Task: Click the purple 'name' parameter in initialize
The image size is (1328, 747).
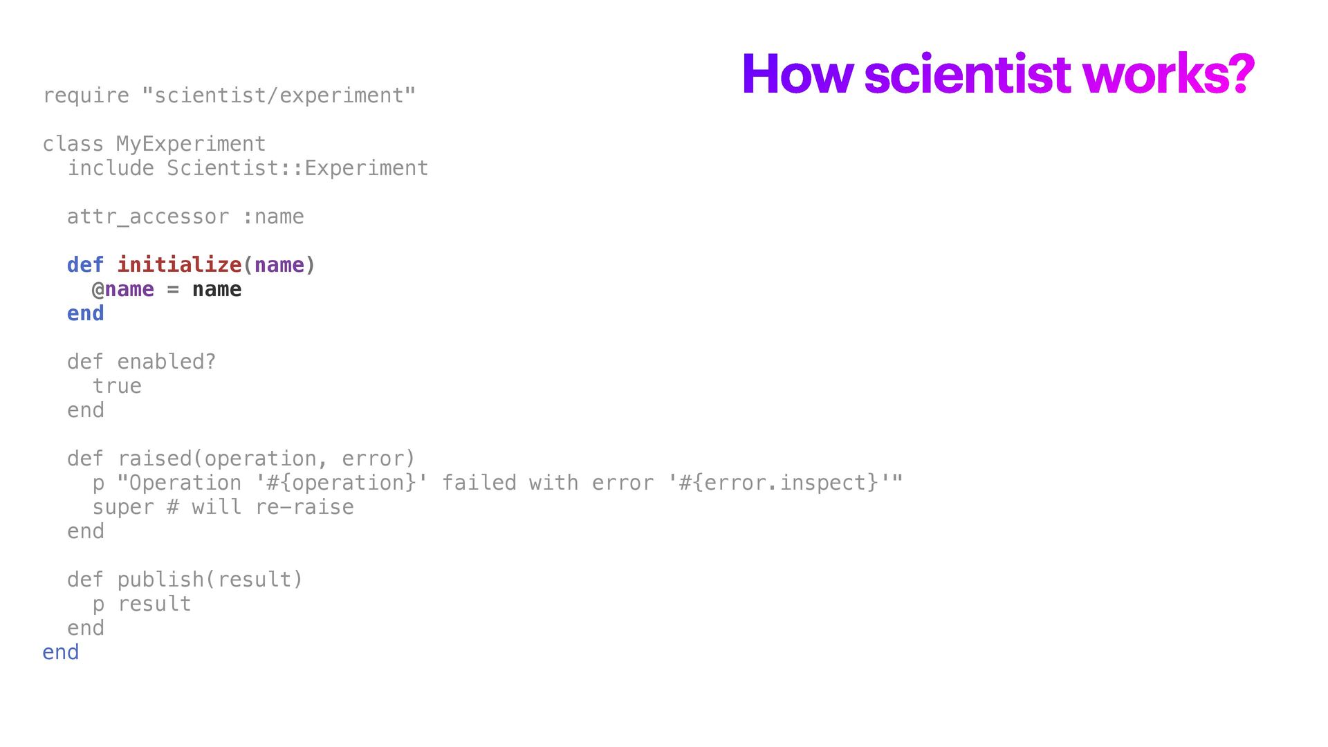Action: 279,265
